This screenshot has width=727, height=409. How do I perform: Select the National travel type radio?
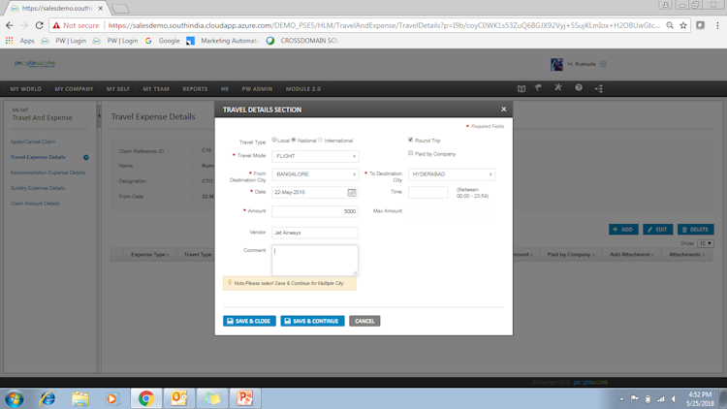(294, 140)
